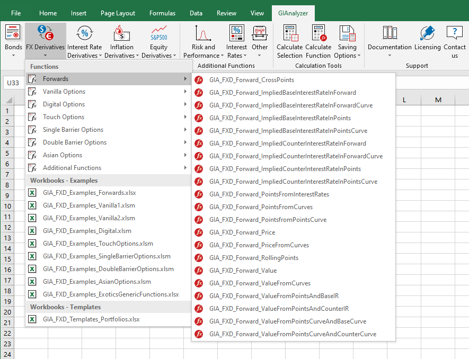This screenshot has height=359, width=469.
Task: Choose GIA_FXD_Forward_PointsFromInterestRates function
Action: [294, 194]
